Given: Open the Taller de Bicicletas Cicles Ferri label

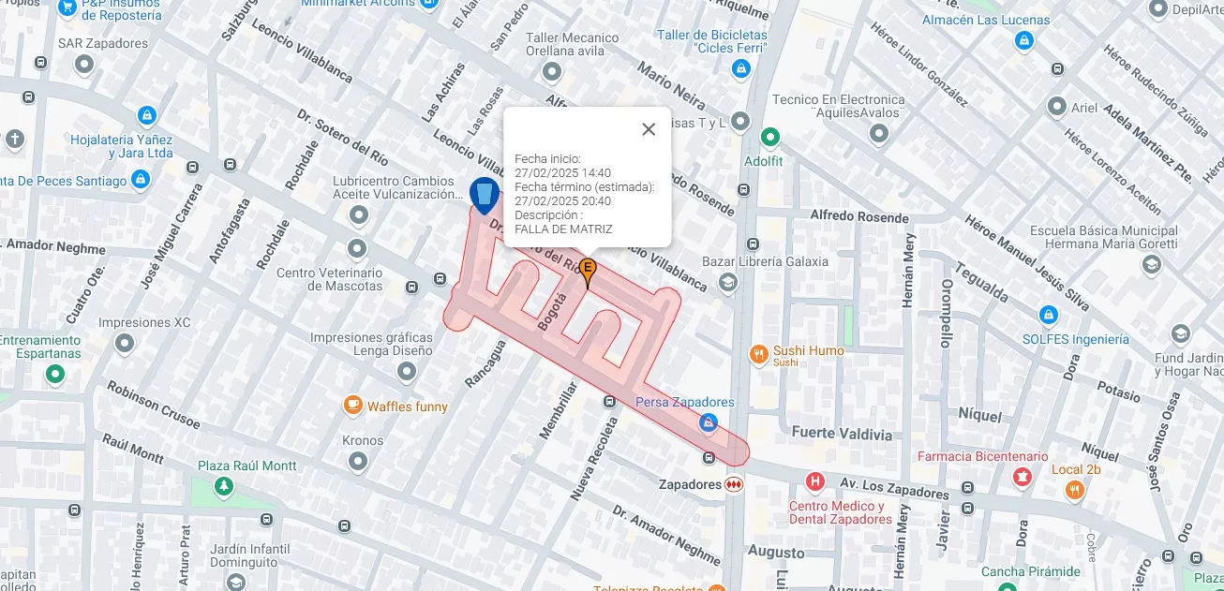Looking at the screenshot, I should pos(712,41).
